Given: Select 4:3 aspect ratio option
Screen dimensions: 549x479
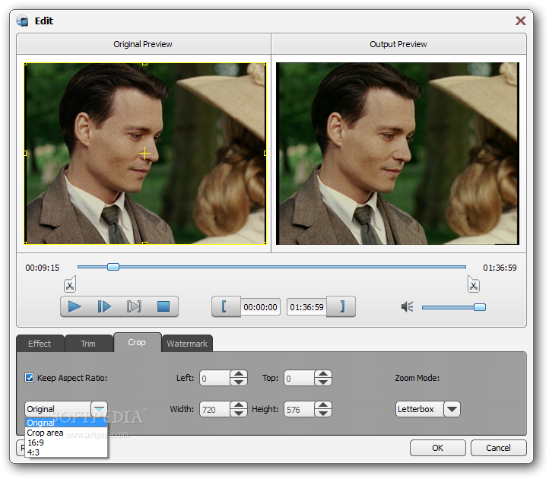Looking at the screenshot, I should coord(66,452).
